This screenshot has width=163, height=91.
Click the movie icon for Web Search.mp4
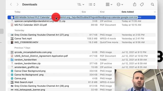pyautogui.click(x=12, y=82)
